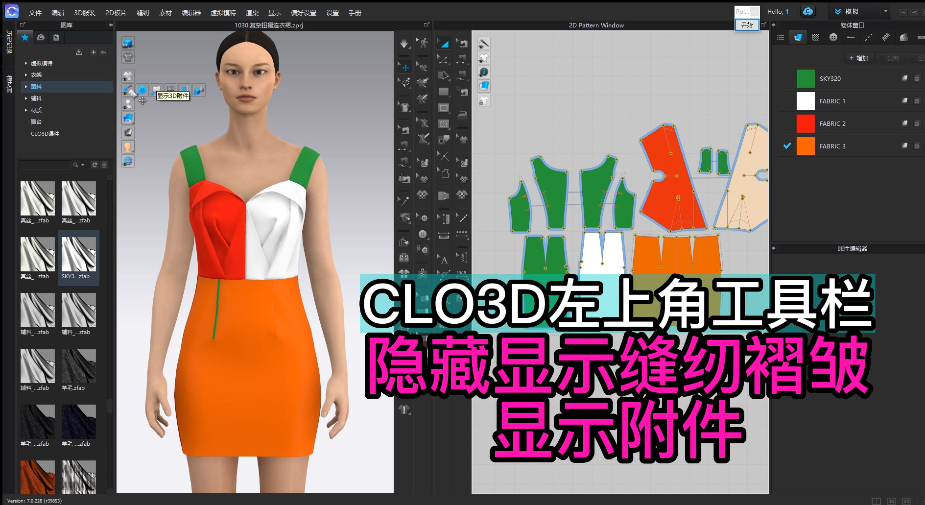Expand the 材质 tree node
Image resolution: width=925 pixels, height=505 pixels.
tap(26, 110)
